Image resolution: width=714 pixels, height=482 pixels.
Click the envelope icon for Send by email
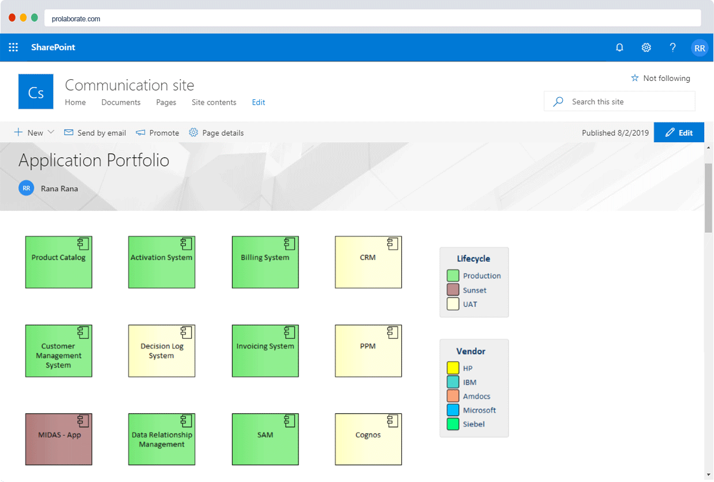coord(69,132)
